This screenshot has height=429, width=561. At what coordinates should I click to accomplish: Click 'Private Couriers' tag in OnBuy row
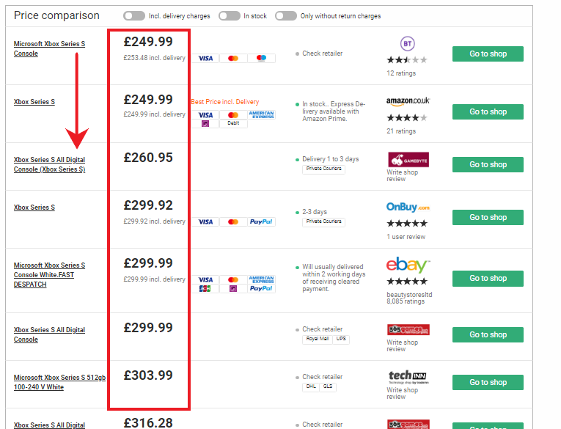(323, 221)
